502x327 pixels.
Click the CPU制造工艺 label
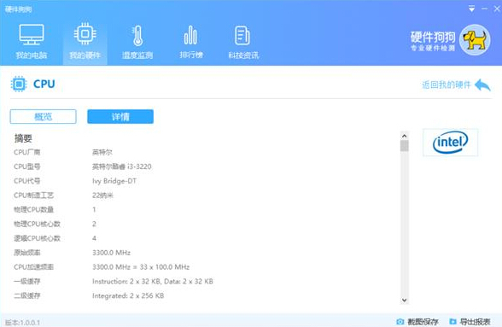[33, 195]
